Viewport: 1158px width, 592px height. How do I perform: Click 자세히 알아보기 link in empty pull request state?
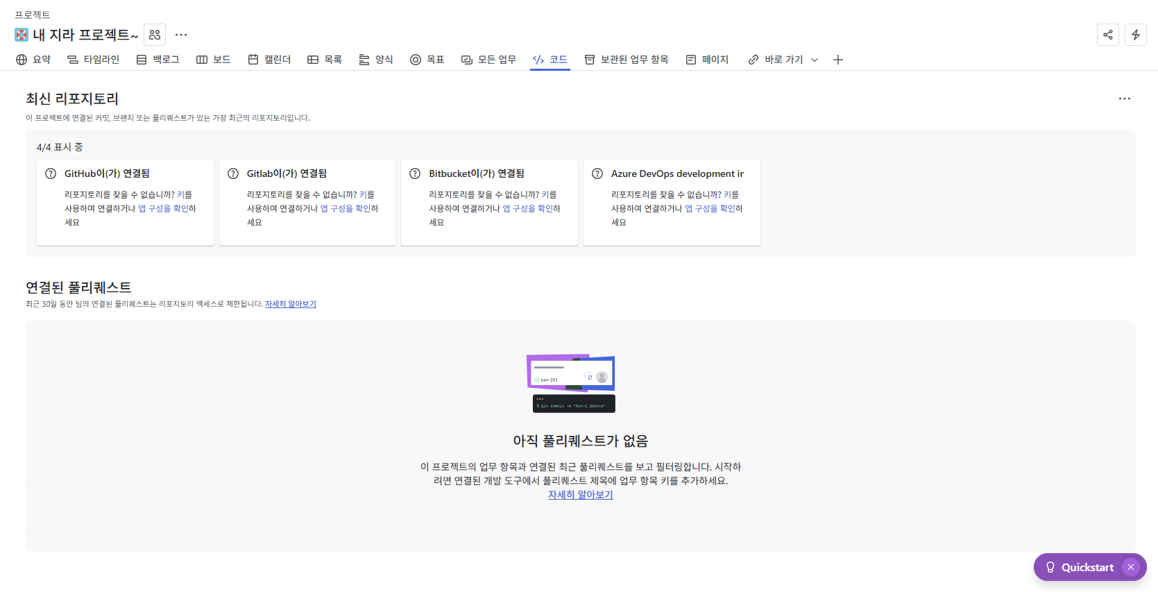click(x=581, y=495)
